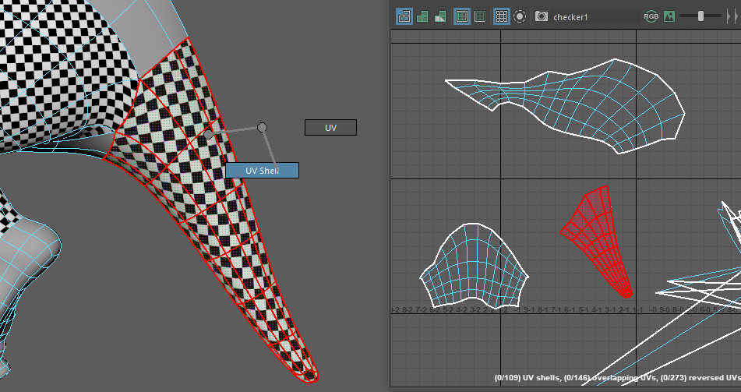The image size is (741, 392).
Task: Toggle the UV editor grid display
Action: pyautogui.click(x=502, y=16)
